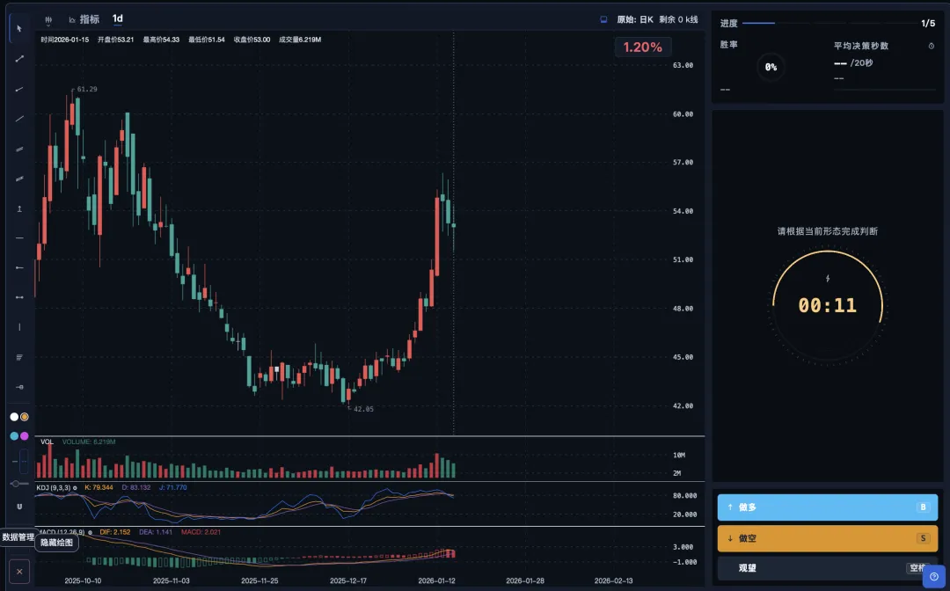The image size is (950, 591).
Task: Toggle the MACD indicator settings dot
Action: 90,532
